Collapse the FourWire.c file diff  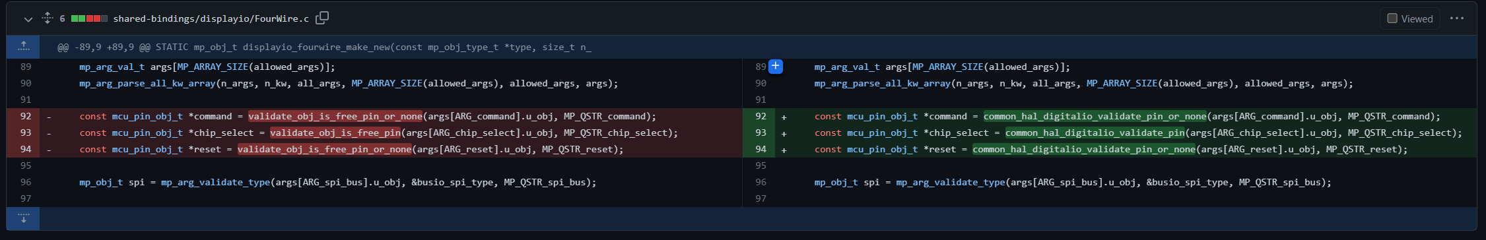click(28, 19)
